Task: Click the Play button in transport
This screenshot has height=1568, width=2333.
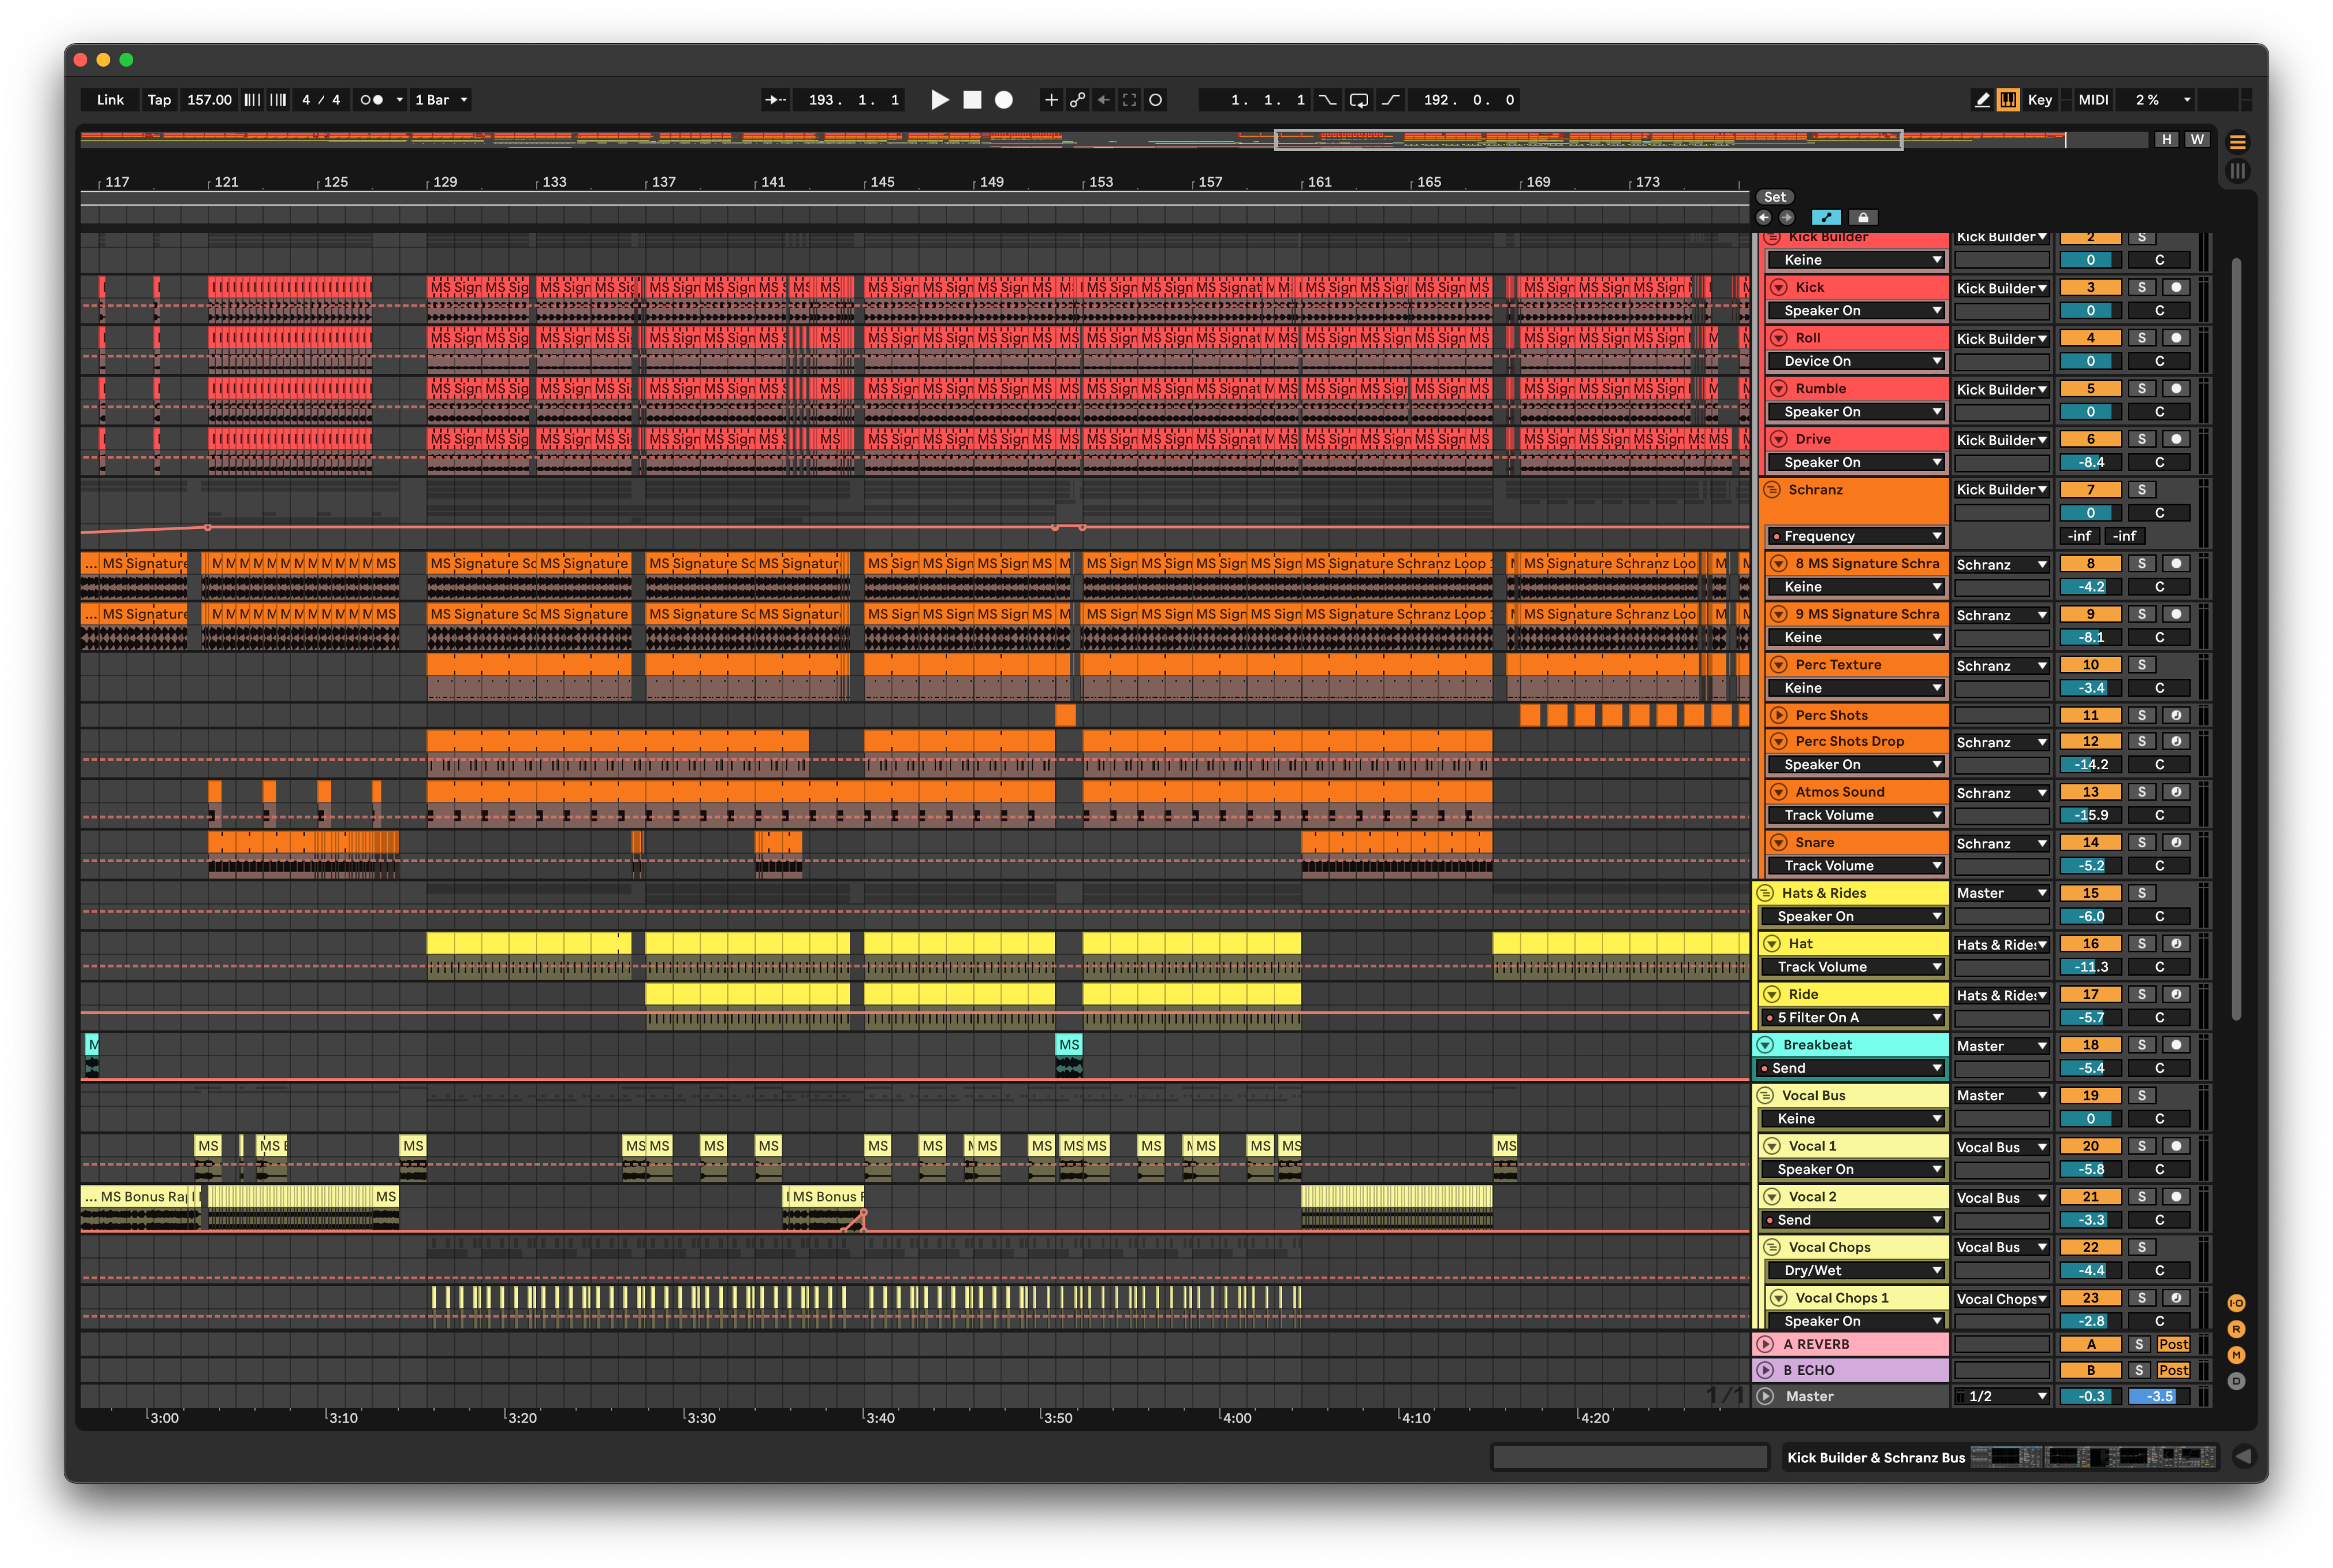Action: coord(939,100)
